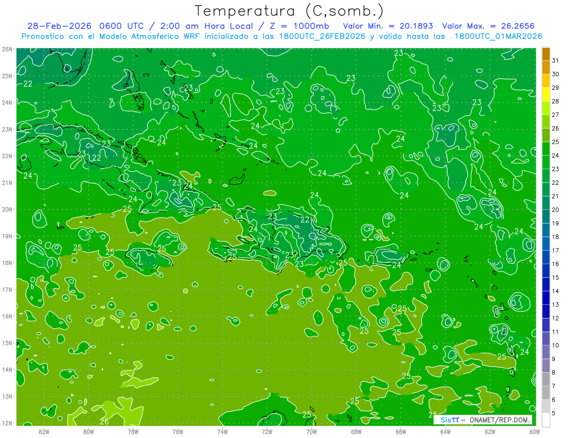568x438 pixels.
Task: Select the "Valor Min. = 20.1893" value
Action: (388, 26)
